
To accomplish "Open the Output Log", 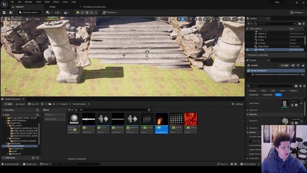I will pos(30,164).
